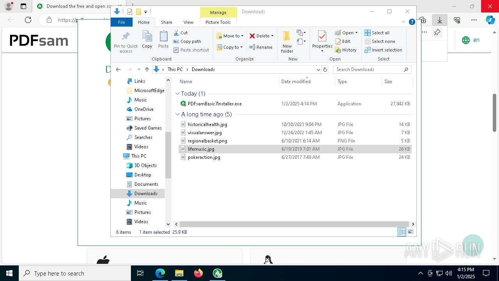Click Copy path in Clipboard group

pyautogui.click(x=187, y=41)
